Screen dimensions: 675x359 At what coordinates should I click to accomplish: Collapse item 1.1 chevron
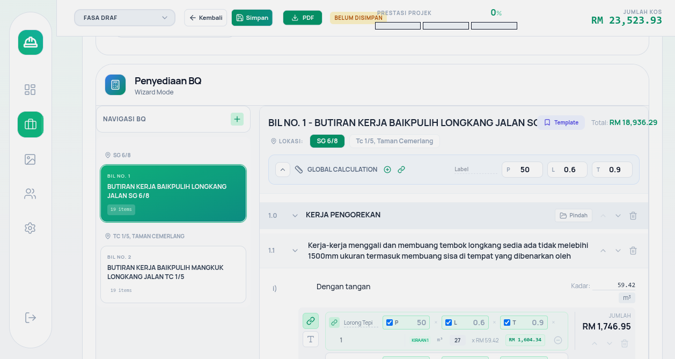[x=295, y=251]
